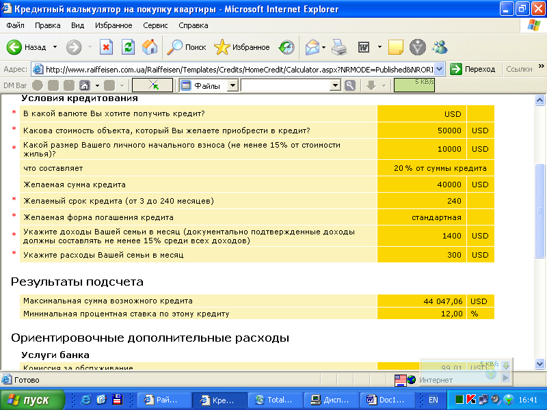Click the Stop loading red X icon

tap(106, 47)
